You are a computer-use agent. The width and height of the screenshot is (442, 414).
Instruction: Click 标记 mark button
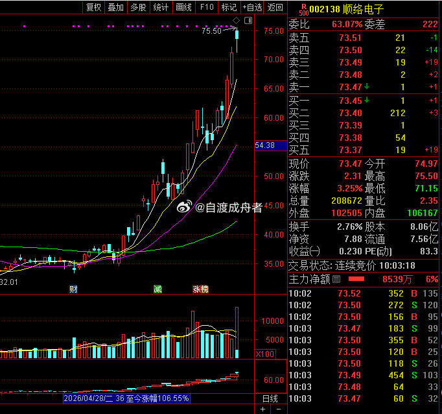click(229, 7)
